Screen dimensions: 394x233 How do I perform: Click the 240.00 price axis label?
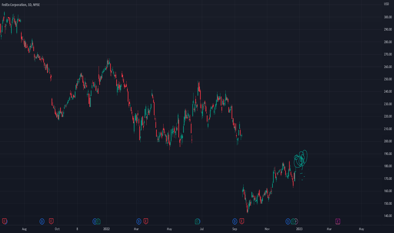(x=388, y=92)
